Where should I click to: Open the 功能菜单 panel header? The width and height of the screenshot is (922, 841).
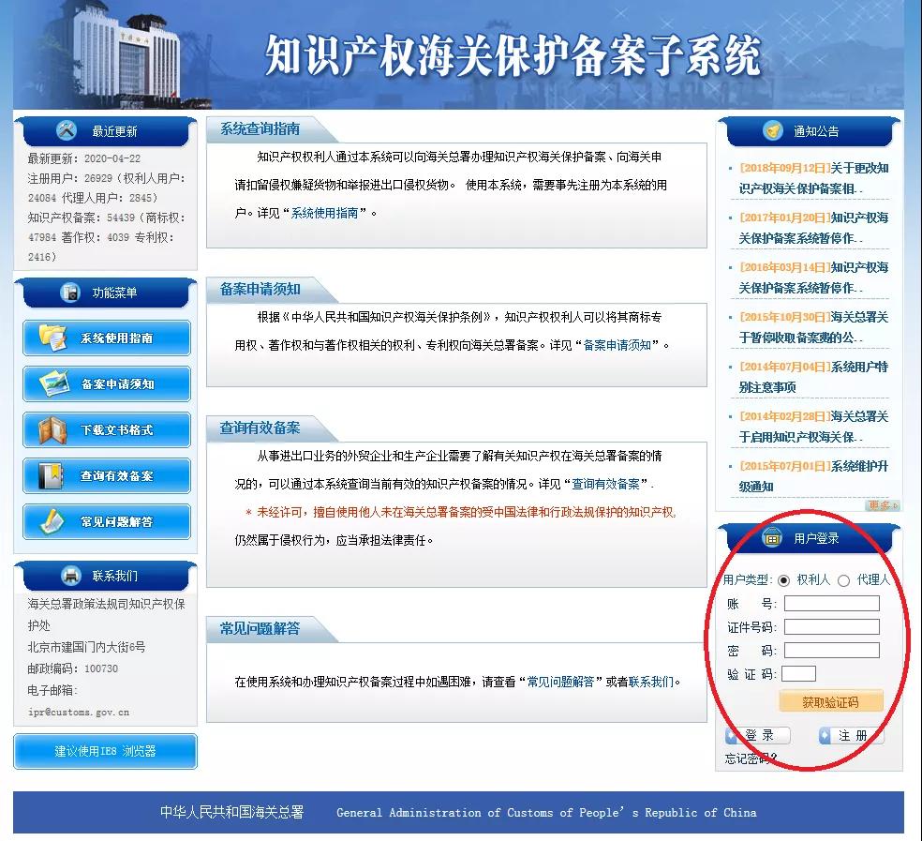[103, 293]
